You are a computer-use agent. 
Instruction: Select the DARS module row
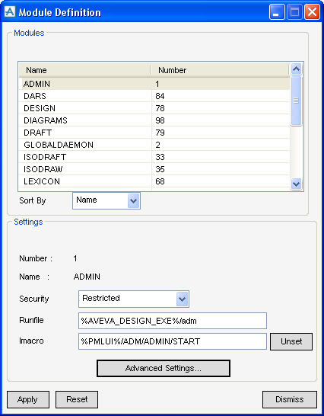[x=154, y=96]
